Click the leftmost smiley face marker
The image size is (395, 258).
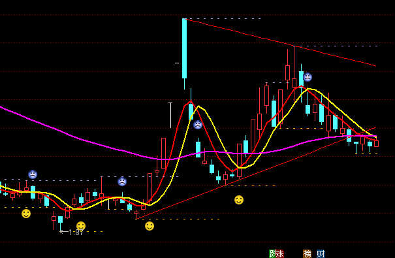26,214
